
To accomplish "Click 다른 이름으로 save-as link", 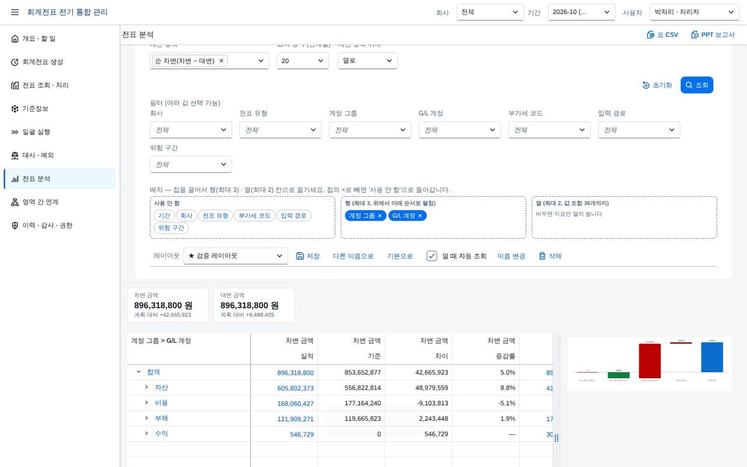I will coord(353,256).
